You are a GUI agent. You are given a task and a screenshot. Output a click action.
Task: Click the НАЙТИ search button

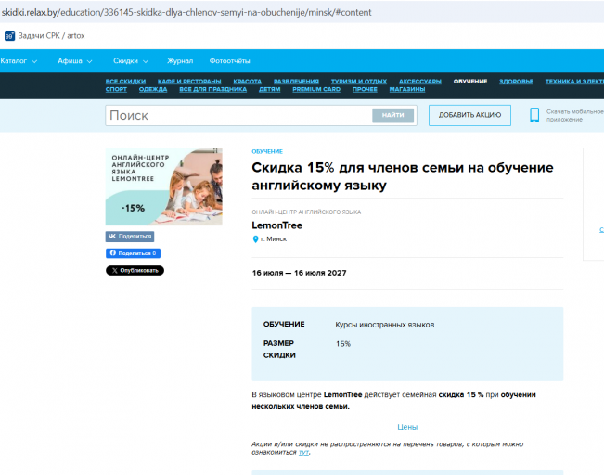pos(392,115)
